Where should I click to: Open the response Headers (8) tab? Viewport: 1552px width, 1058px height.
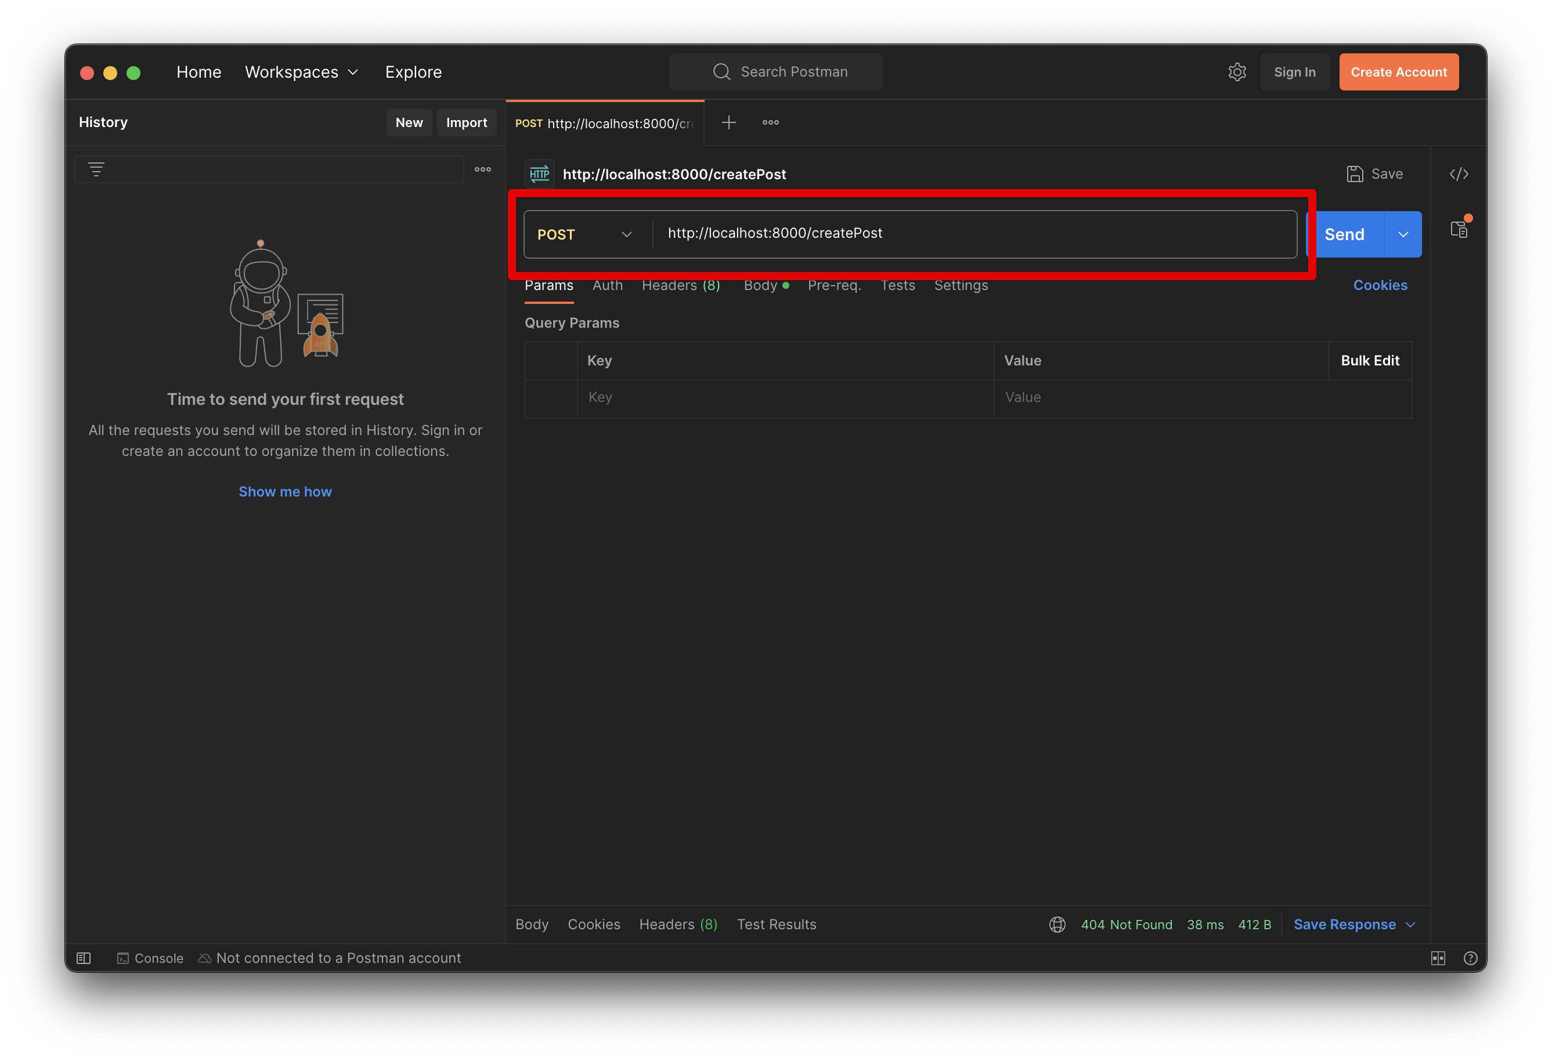coord(678,925)
